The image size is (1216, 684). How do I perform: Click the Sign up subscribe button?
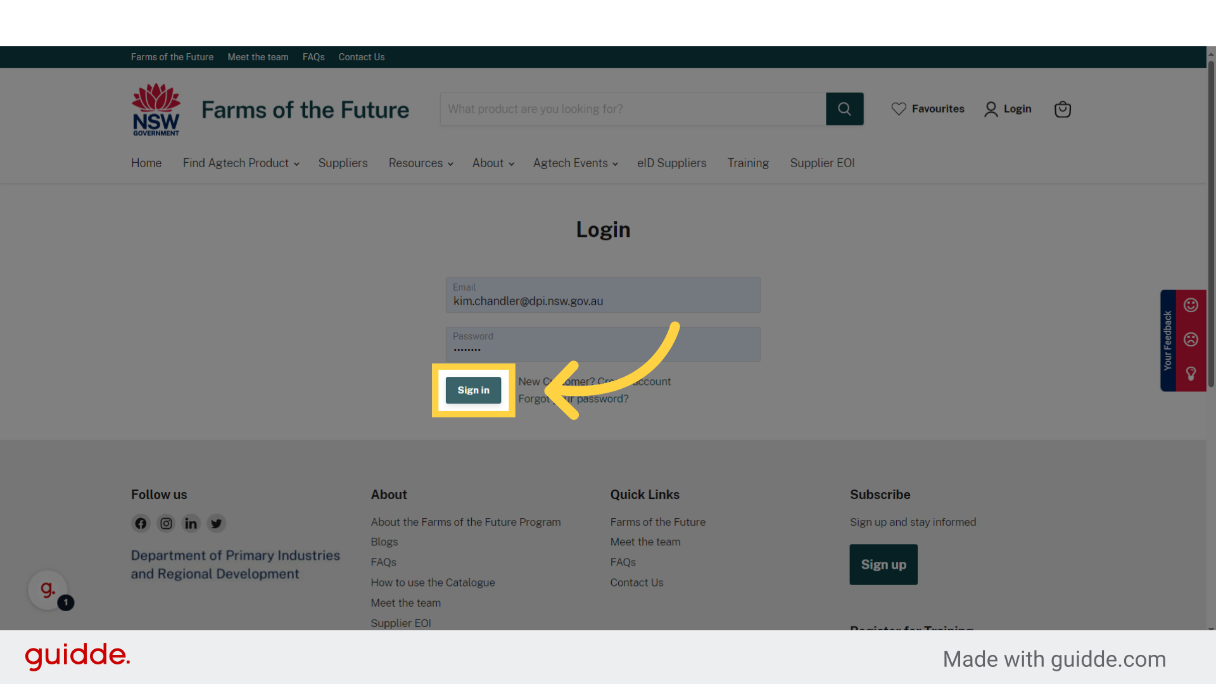pos(883,564)
